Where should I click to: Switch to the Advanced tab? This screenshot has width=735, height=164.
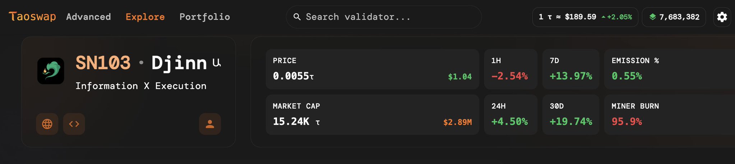pos(88,17)
